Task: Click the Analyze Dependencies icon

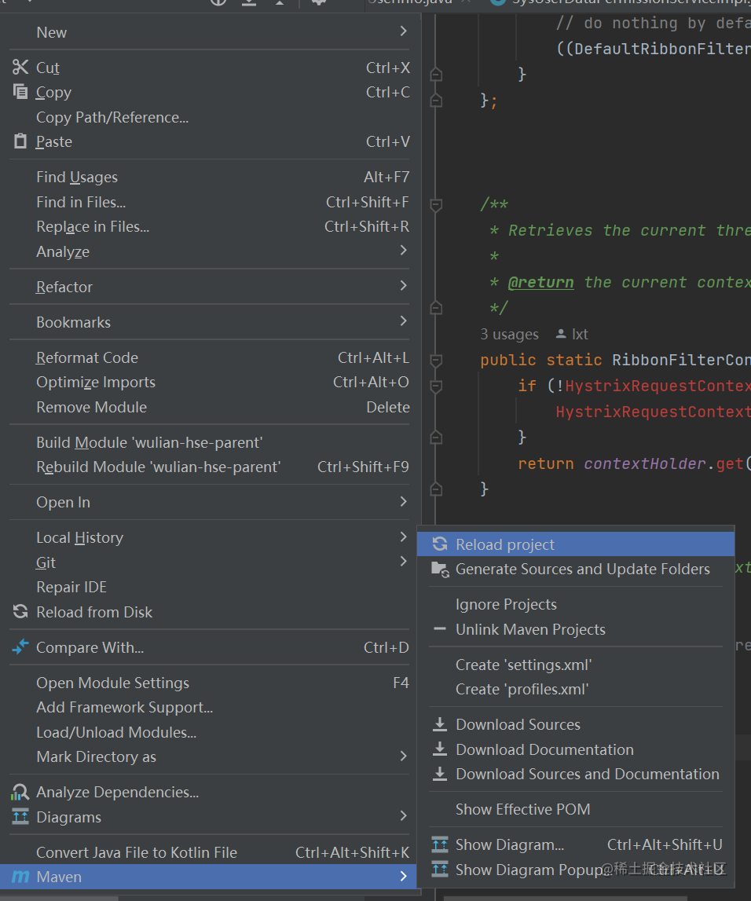Action: pyautogui.click(x=20, y=792)
